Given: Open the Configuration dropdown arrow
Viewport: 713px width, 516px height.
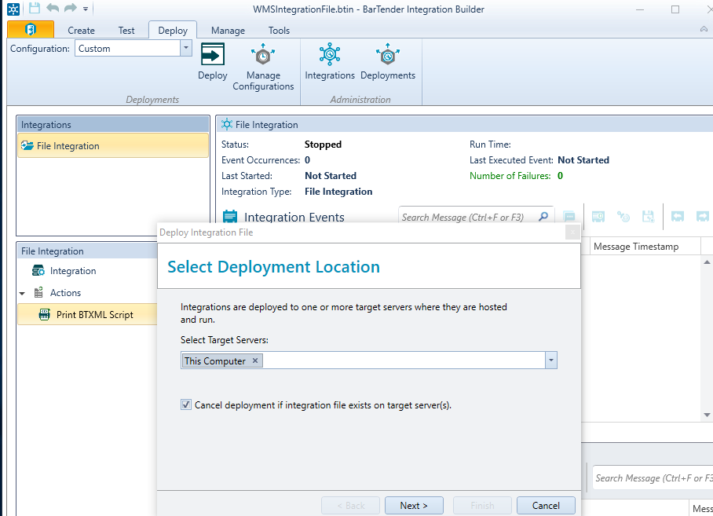Looking at the screenshot, I should [x=186, y=48].
